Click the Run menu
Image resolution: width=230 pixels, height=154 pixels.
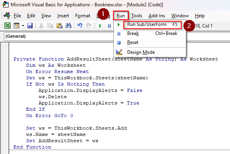click(x=121, y=15)
